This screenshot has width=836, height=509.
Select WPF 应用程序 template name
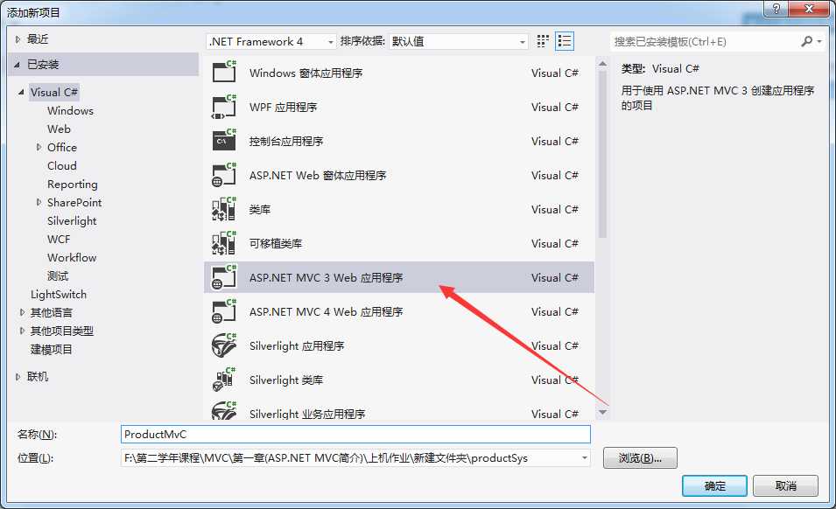(283, 107)
